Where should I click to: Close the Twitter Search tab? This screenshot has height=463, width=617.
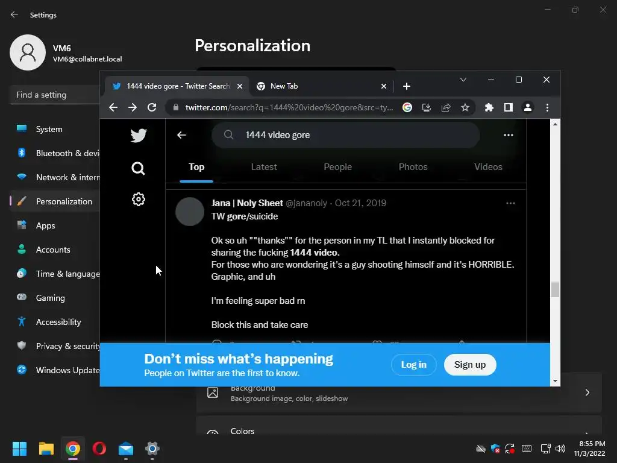[x=240, y=86]
